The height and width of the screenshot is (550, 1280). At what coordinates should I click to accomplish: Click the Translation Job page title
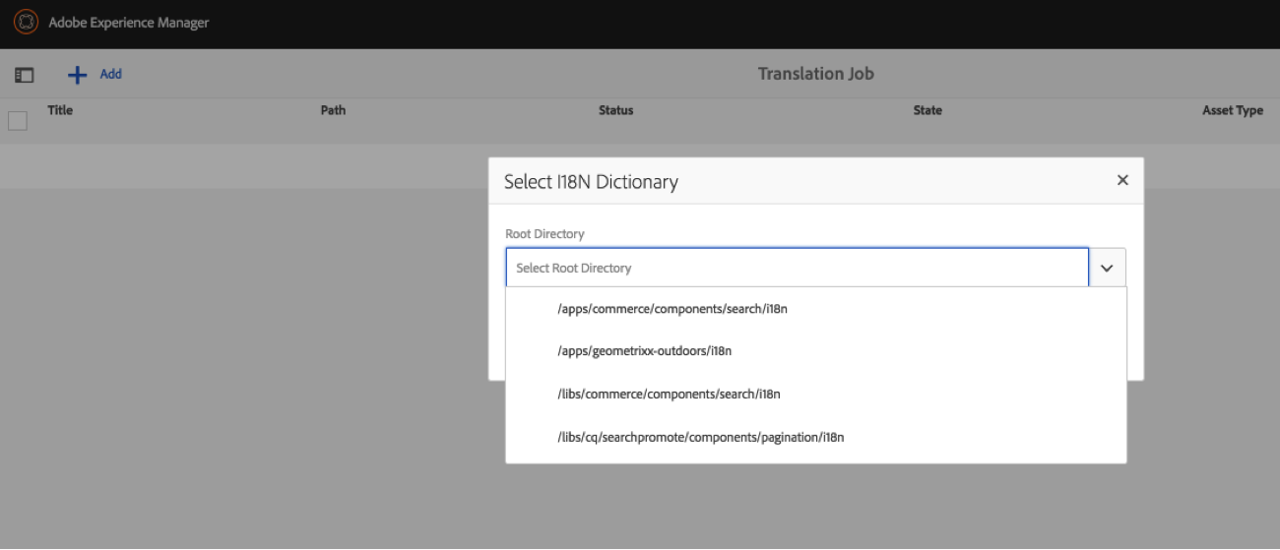click(815, 74)
